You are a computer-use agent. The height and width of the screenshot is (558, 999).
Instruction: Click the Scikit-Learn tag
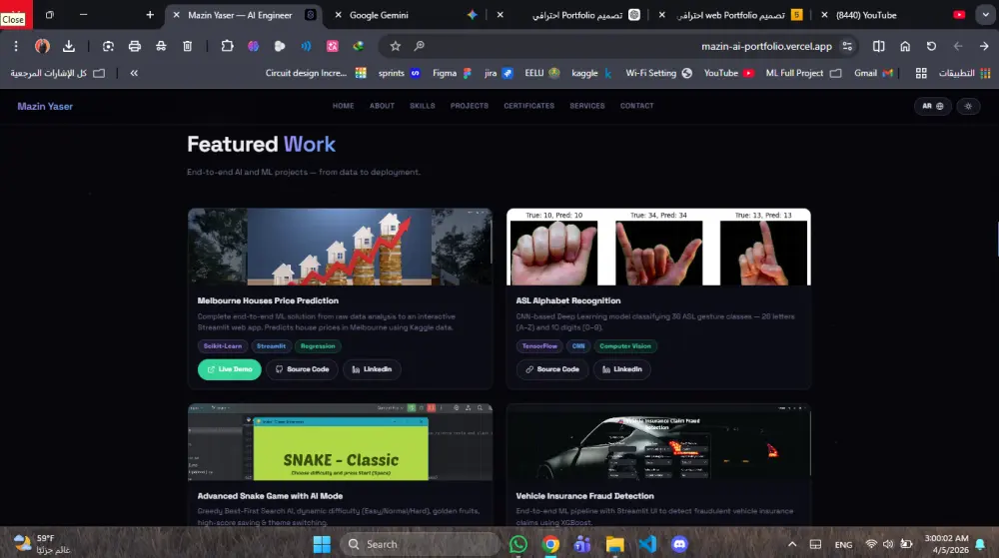[x=223, y=346]
